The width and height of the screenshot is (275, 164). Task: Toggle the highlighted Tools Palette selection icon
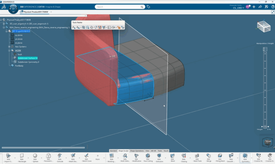[100, 27]
